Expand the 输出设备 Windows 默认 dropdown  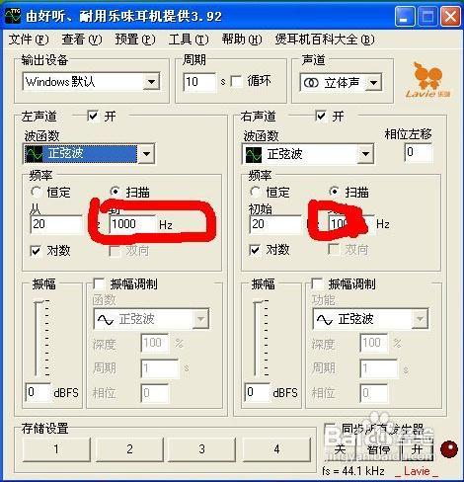tap(151, 82)
